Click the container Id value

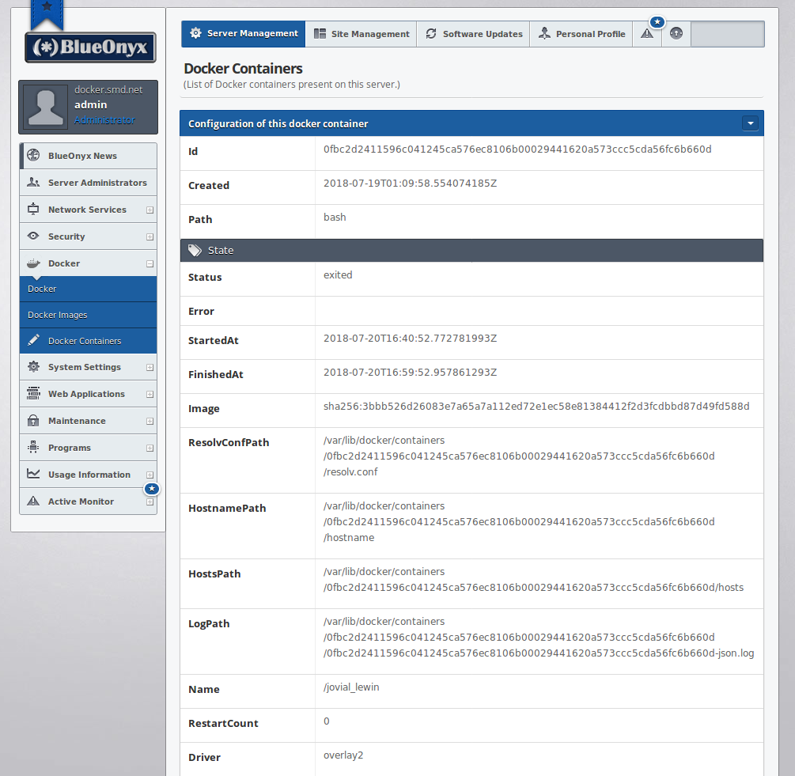point(517,149)
